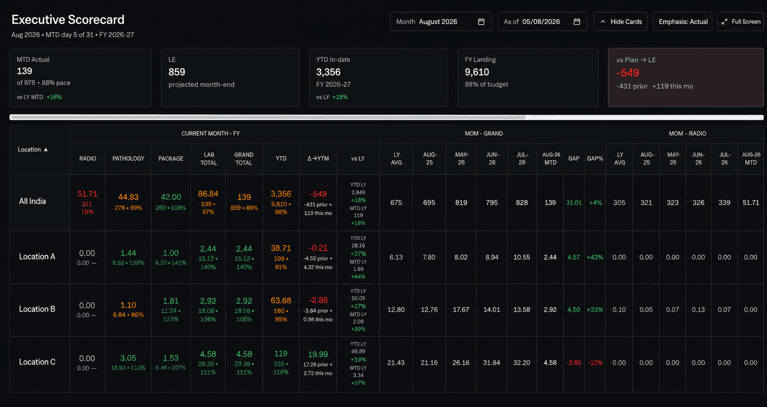Click Location A MAY-26 grand value 8.02

(461, 257)
